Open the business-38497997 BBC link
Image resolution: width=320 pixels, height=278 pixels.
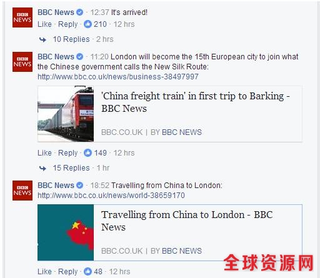tap(118, 77)
